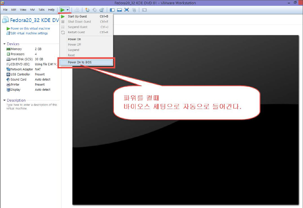Select the USB Controller device
The height and width of the screenshot is (208, 303).
32,74
